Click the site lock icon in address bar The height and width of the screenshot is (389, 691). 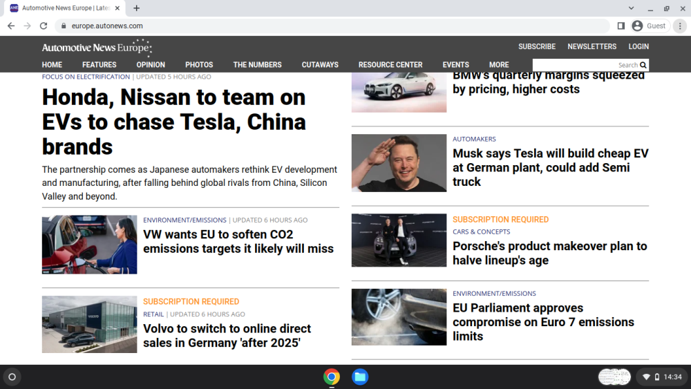pos(64,26)
